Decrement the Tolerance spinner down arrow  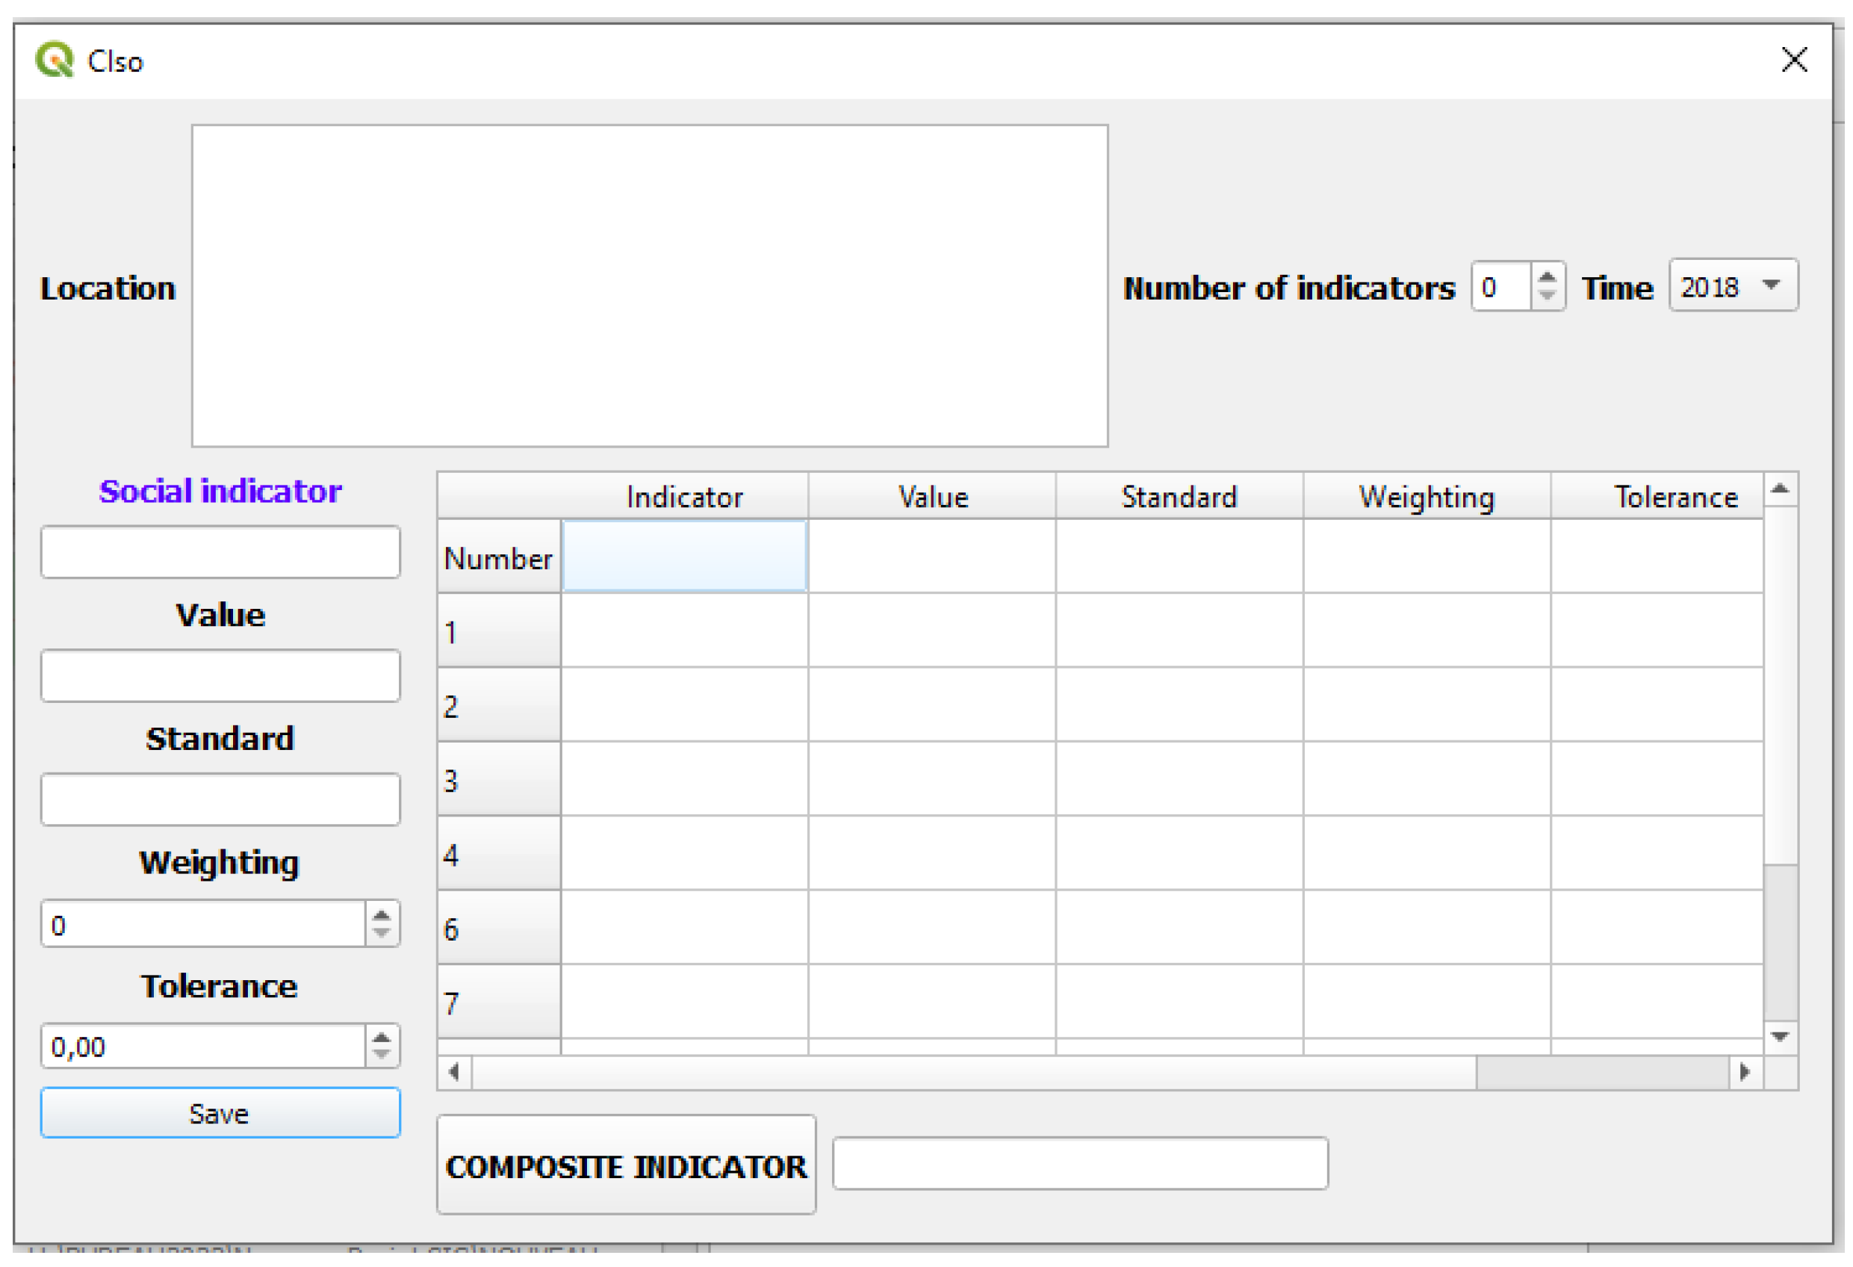pyautogui.click(x=381, y=1055)
